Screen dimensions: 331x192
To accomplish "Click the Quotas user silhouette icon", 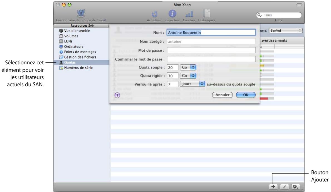I will pyautogui.click(x=61, y=62).
